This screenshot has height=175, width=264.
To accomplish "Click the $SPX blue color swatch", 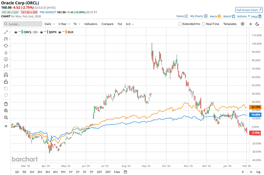I will [x=48, y=32].
